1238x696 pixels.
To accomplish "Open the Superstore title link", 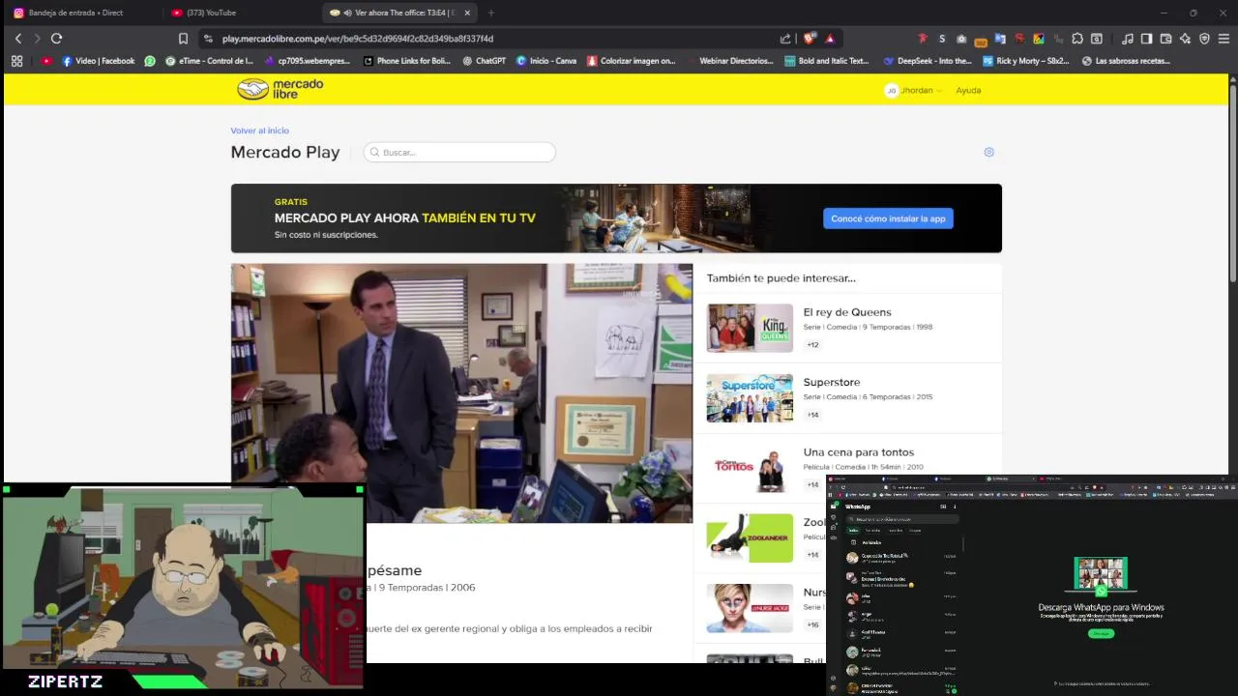I will [x=831, y=382].
